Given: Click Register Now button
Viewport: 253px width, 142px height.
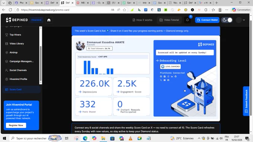Looking at the screenshot, I should pos(16,125).
